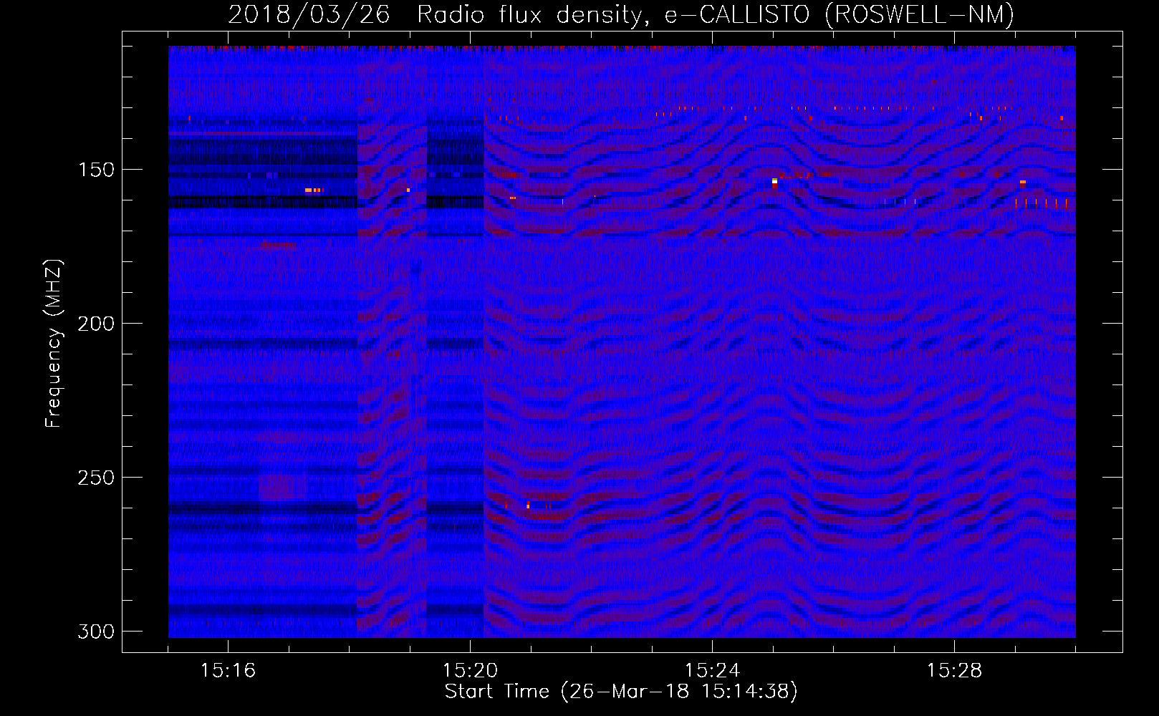Viewport: 1159px width, 716px height.
Task: Click the 15:24 time tick label
Action: click(712, 671)
